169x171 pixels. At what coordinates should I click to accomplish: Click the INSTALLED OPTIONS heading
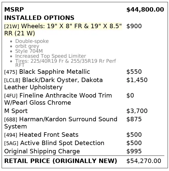point(39,18)
